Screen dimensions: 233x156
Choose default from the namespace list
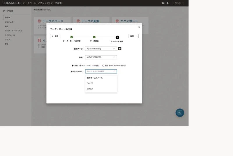coord(101,89)
